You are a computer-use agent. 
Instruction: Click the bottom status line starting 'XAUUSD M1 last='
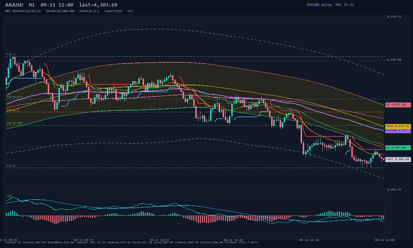coord(132,242)
